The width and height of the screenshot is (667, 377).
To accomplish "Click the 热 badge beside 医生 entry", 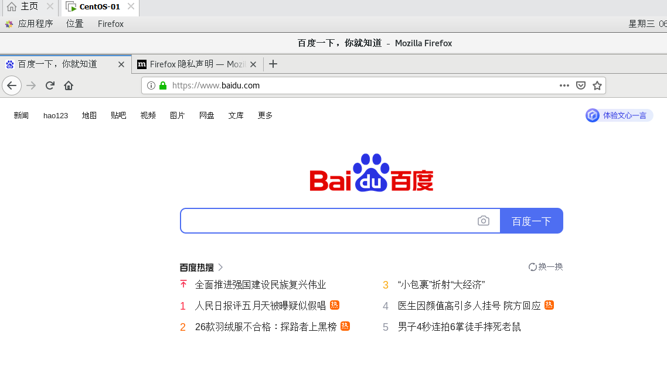I will (549, 305).
